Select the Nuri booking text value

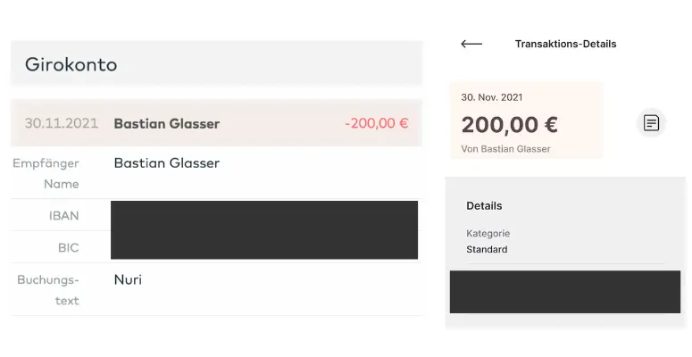128,280
